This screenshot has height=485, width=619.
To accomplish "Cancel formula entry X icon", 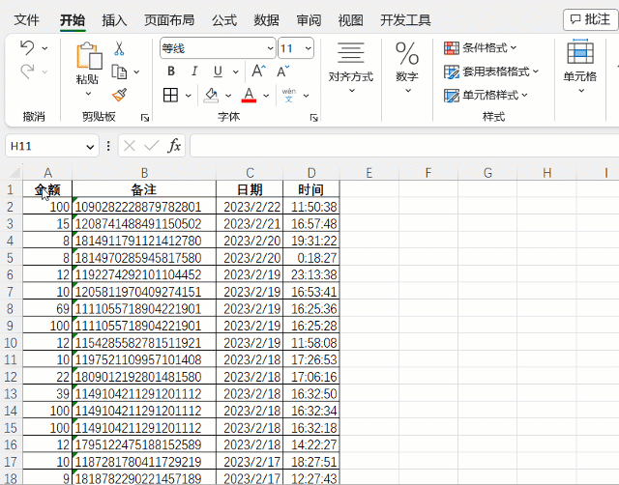I will [x=130, y=146].
